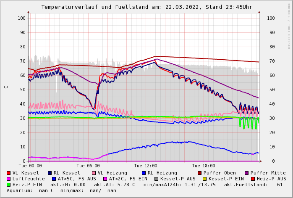
Task: Select the pink VL Heizung legend swatch
Action: pyautogui.click(x=94, y=173)
